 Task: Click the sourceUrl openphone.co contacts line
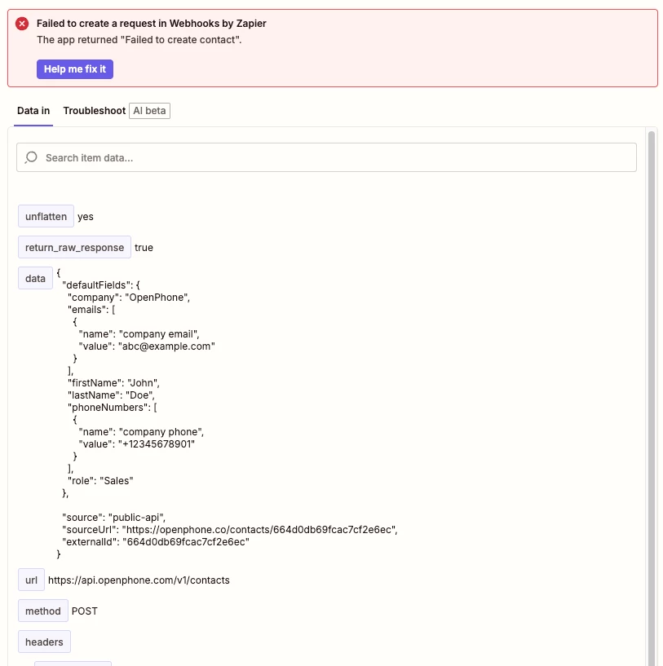click(230, 530)
